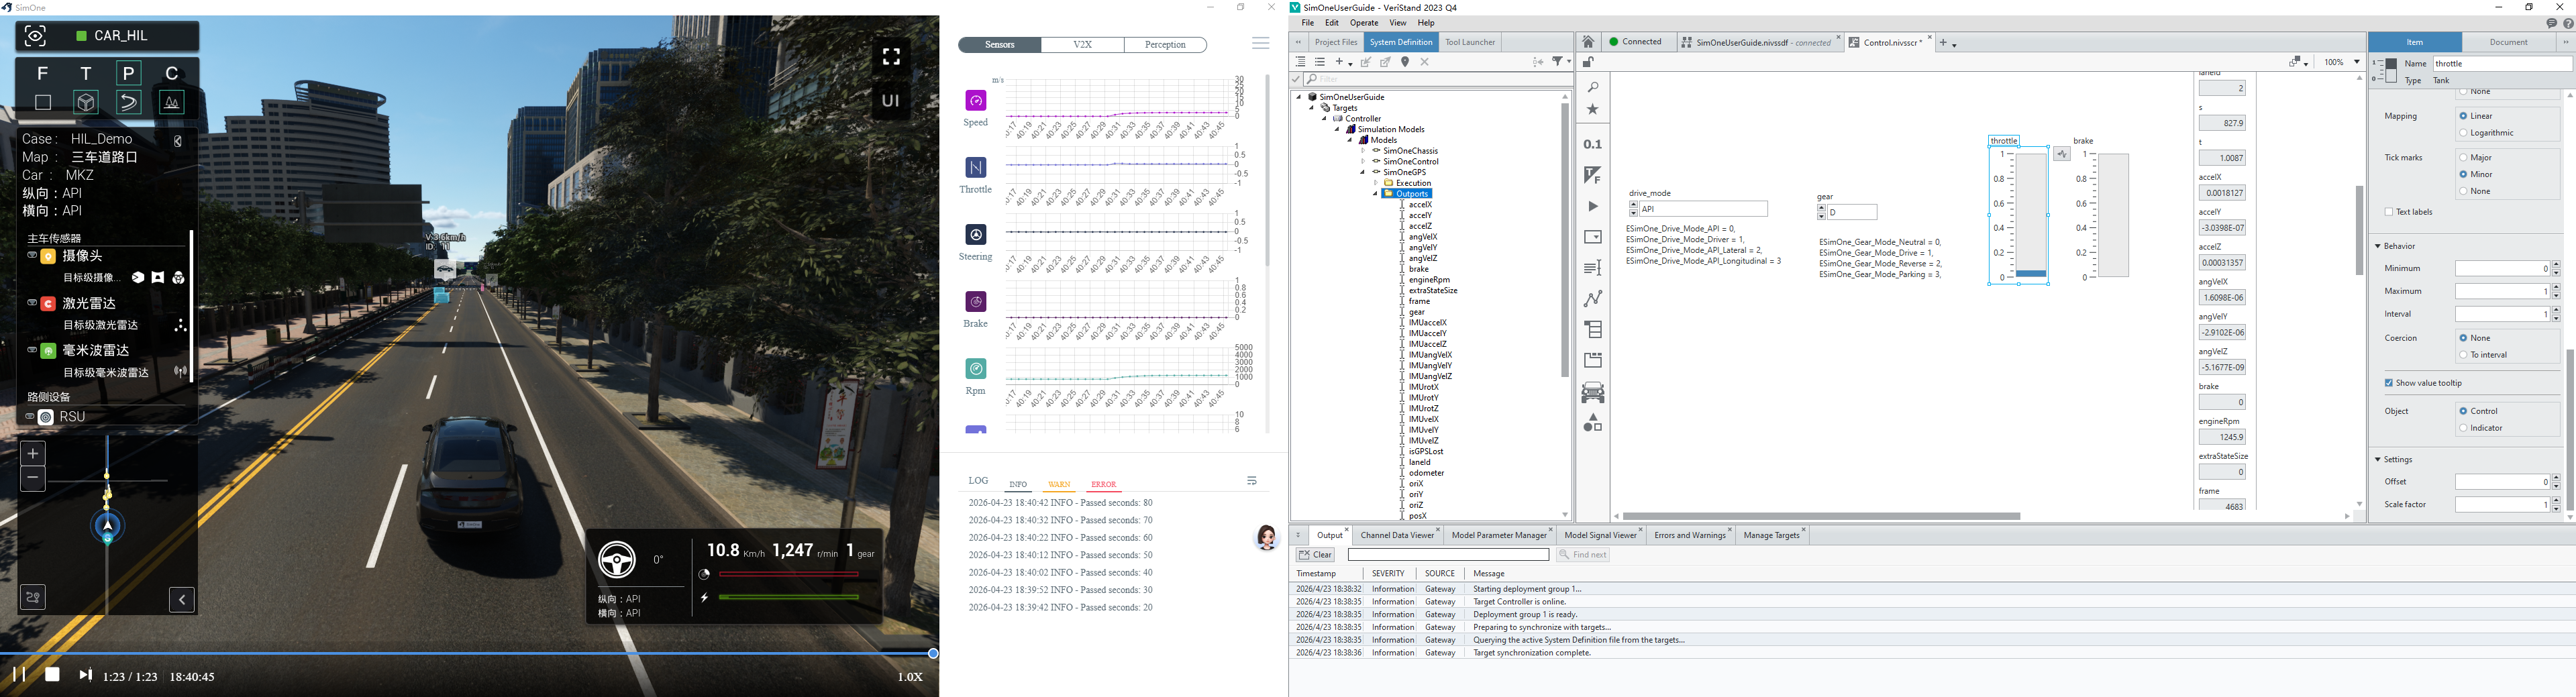The image size is (2576, 697).
Task: Collapse the SimOne left side panel
Action: (182, 599)
